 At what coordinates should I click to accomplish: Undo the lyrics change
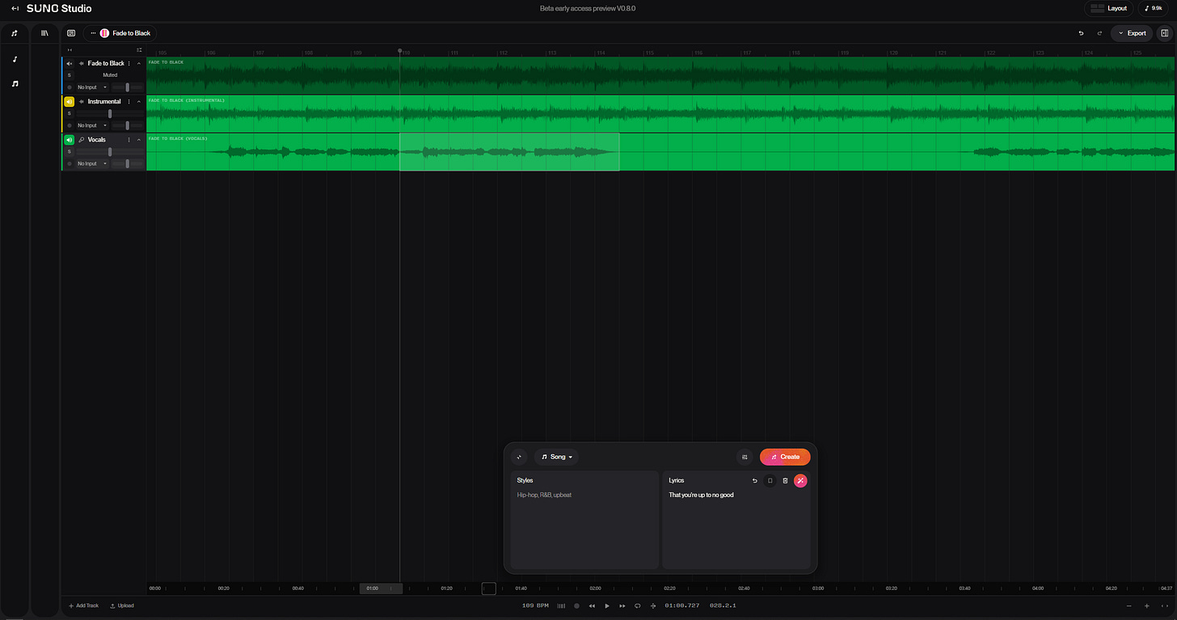click(x=755, y=480)
